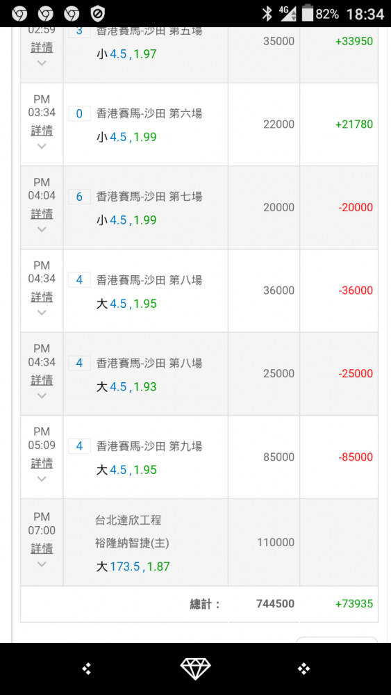
Task: Expand chevron under PM 04:04 bet
Action: 42,229
